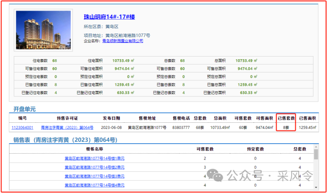The image size is (327, 193).
Task: Click the 已售套数 column header
Action: (x=286, y=118)
